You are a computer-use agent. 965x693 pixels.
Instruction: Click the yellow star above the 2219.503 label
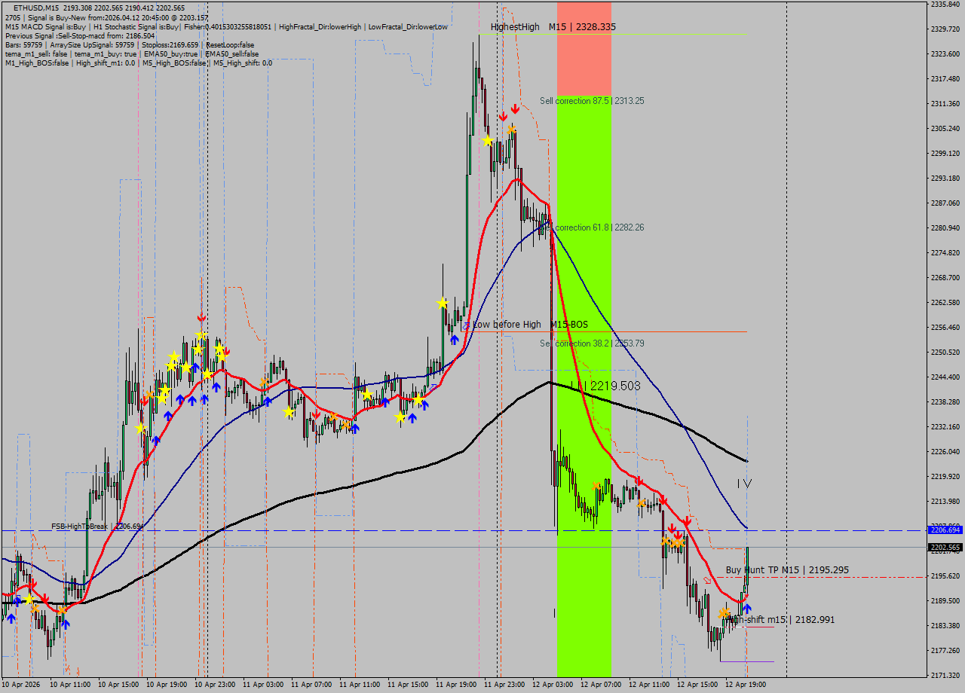(441, 302)
